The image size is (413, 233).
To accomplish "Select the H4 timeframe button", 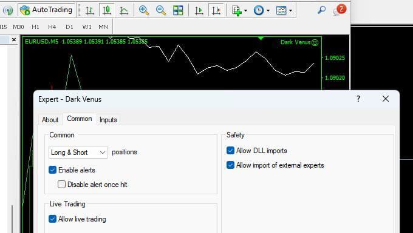I will (x=52, y=27).
